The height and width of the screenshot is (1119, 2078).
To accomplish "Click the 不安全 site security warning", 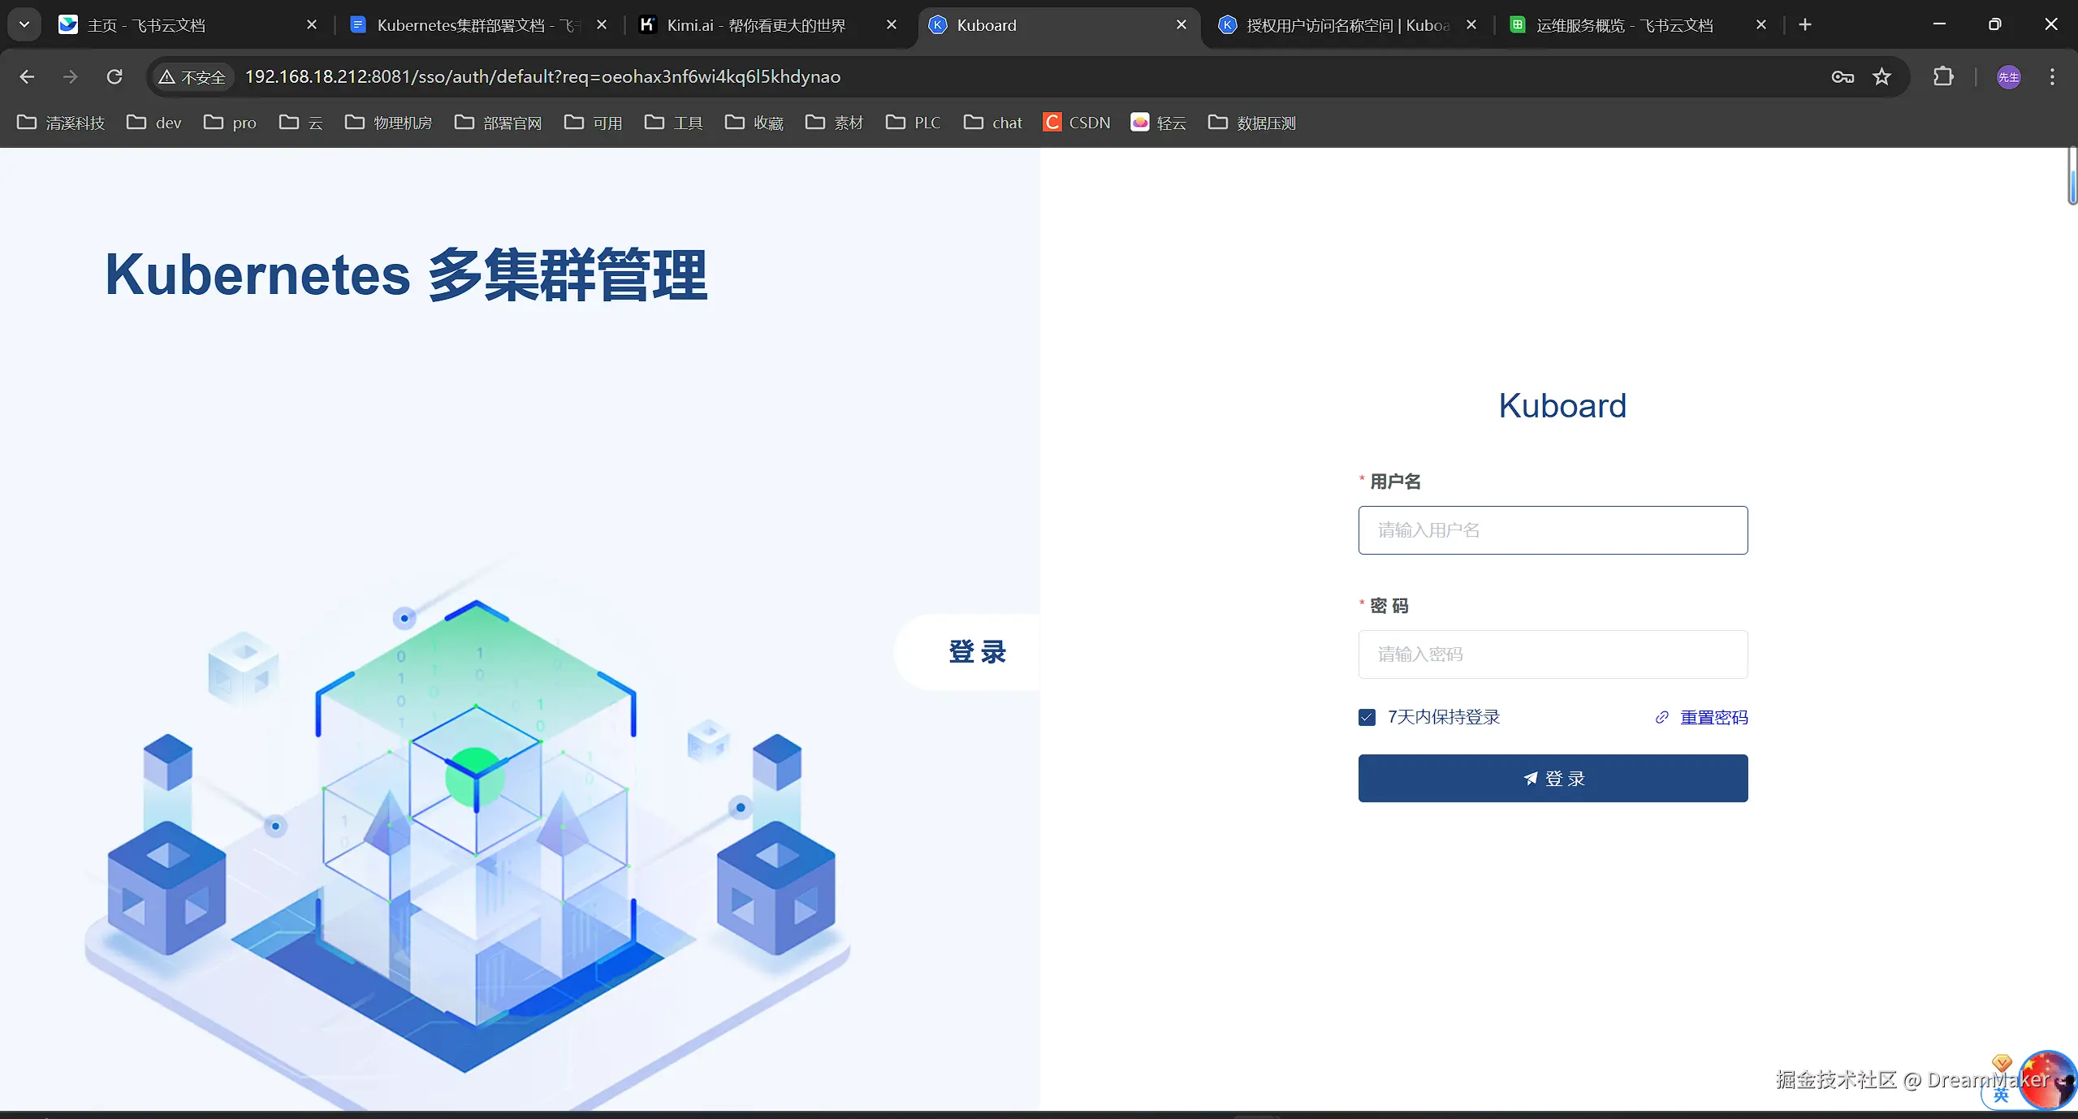I will click(192, 77).
